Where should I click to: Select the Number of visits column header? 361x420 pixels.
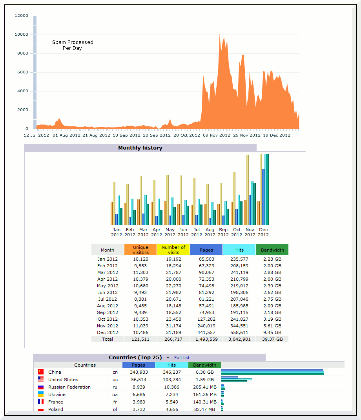point(173,250)
